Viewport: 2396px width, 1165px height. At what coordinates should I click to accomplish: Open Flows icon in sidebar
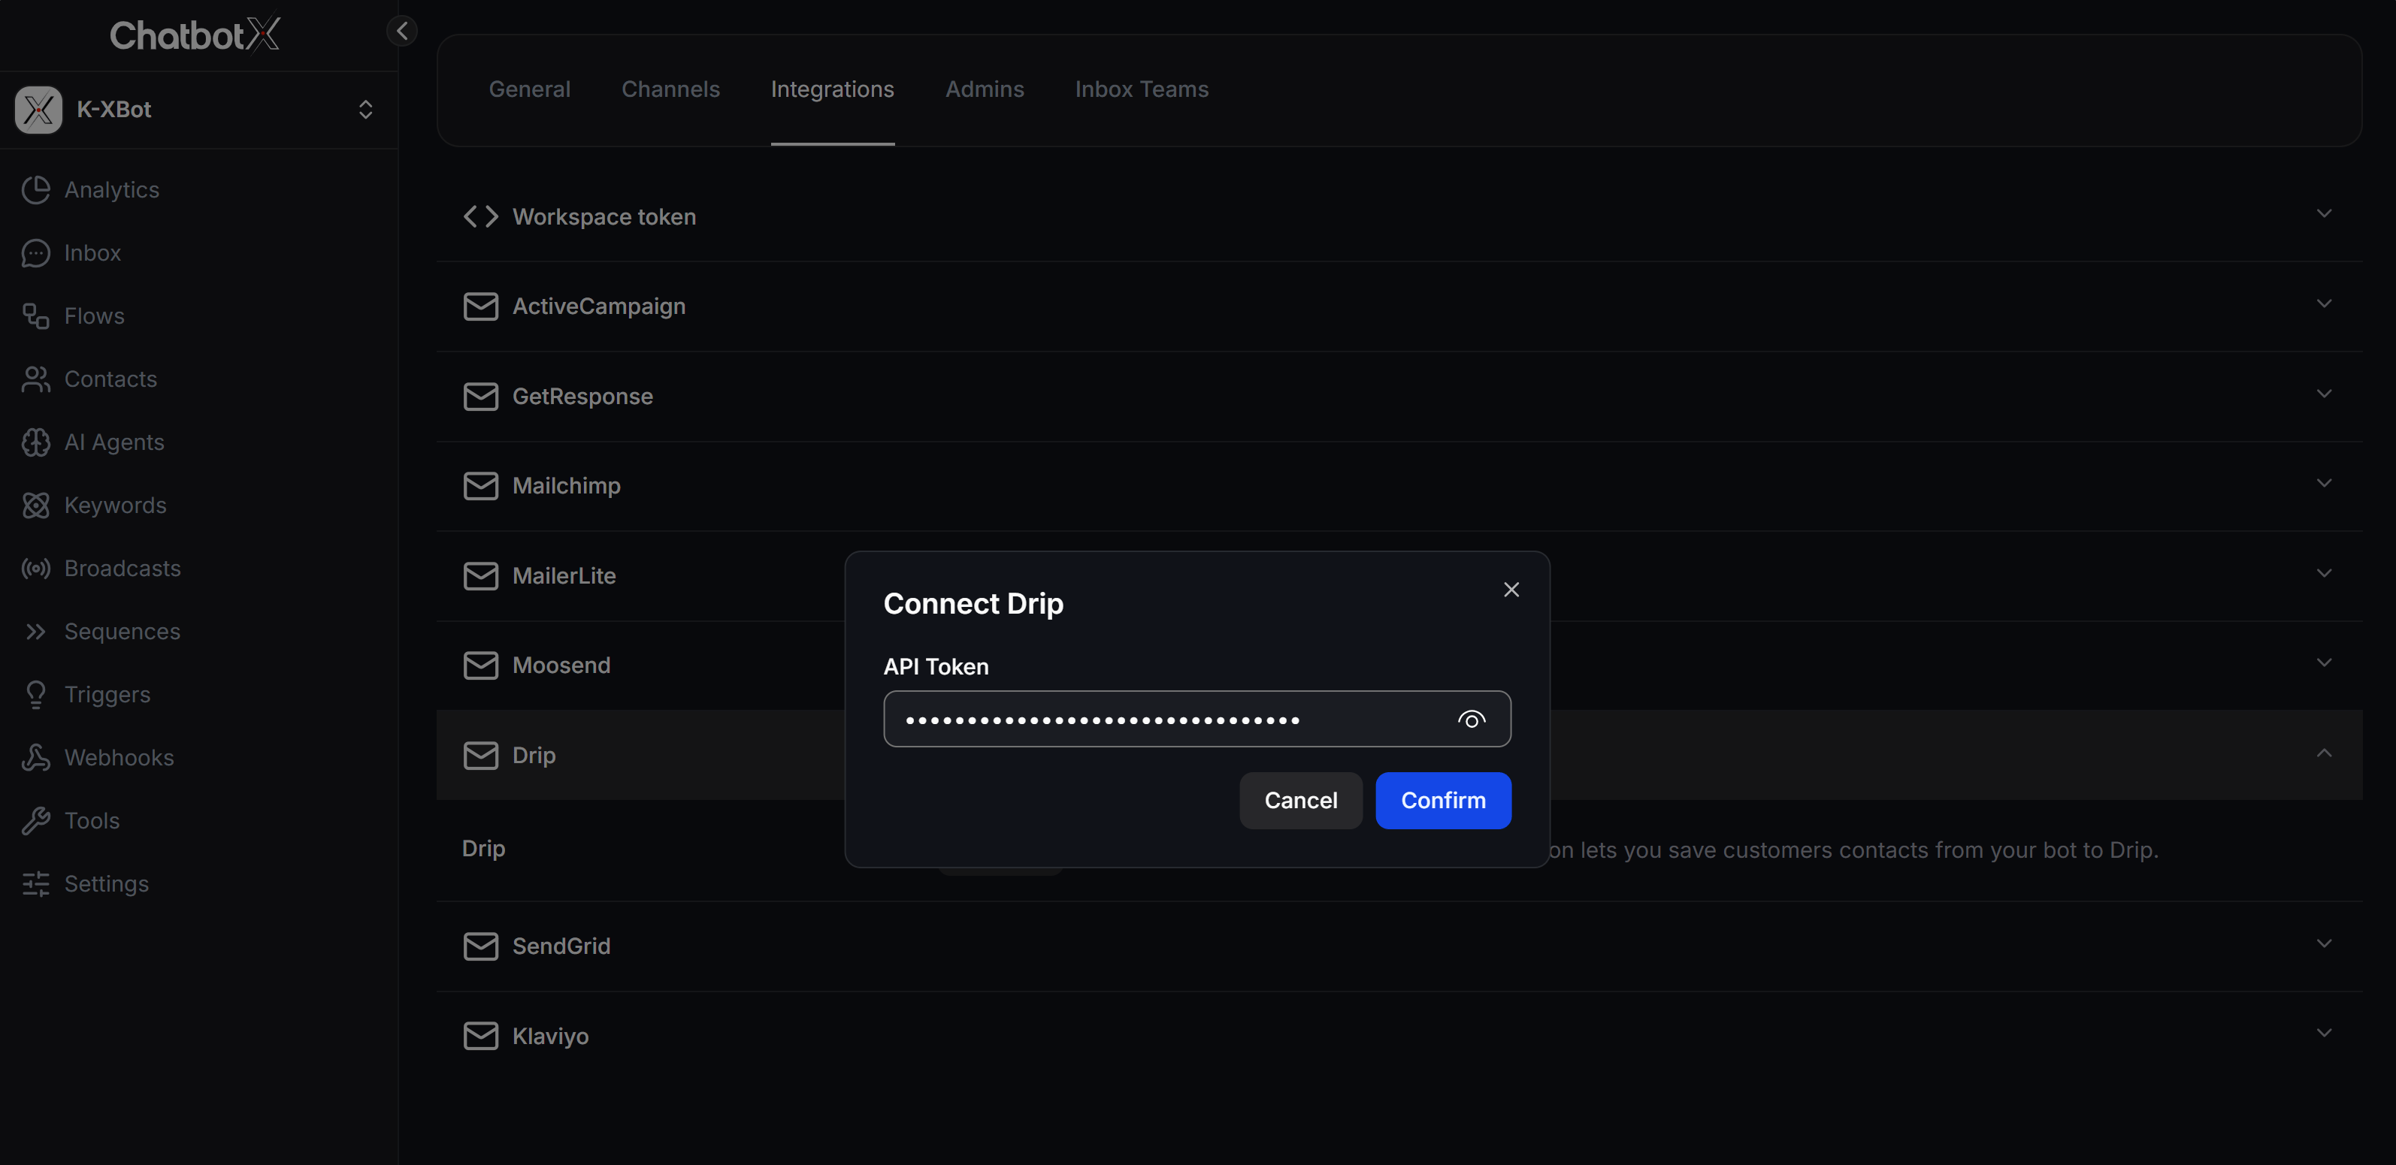(35, 316)
